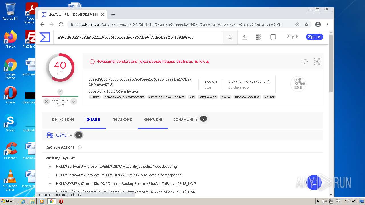Click the community score question mark
Viewport: 365px width, 205px height.
pos(60,92)
